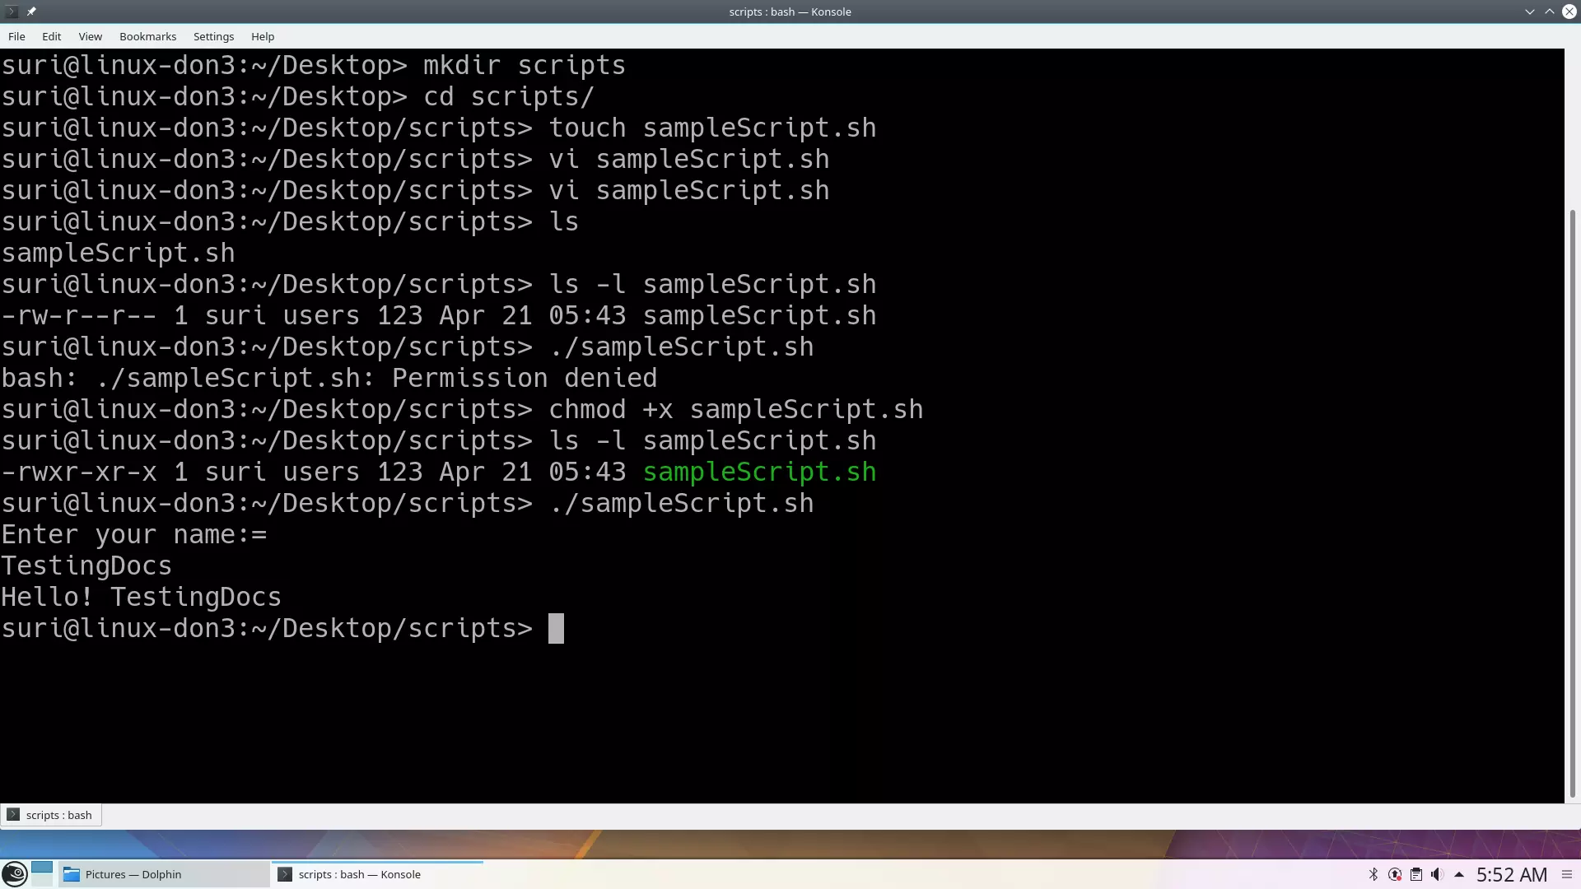Click the Konsole window pin icon

pos(30,11)
